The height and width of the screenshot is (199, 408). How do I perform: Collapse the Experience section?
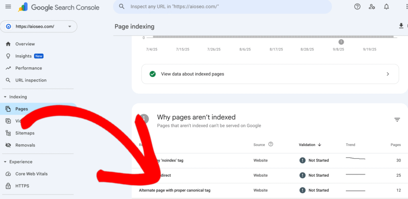click(x=5, y=162)
